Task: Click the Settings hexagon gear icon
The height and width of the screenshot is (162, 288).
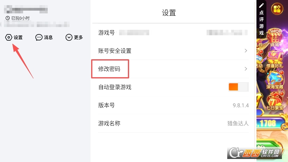Action: pos(9,37)
